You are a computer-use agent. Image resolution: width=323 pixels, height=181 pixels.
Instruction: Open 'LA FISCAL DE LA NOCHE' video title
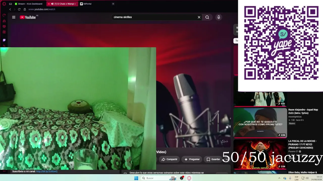[x=302, y=145]
